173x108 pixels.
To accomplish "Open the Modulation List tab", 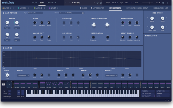I will (161, 8).
